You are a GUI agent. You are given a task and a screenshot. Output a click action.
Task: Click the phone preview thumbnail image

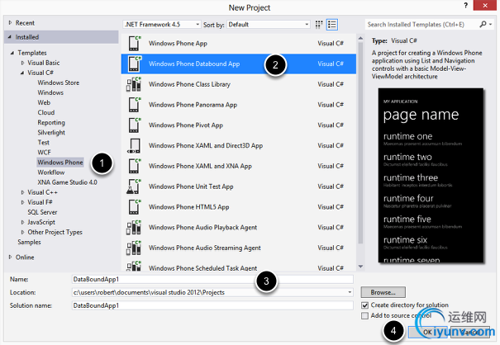point(431,176)
